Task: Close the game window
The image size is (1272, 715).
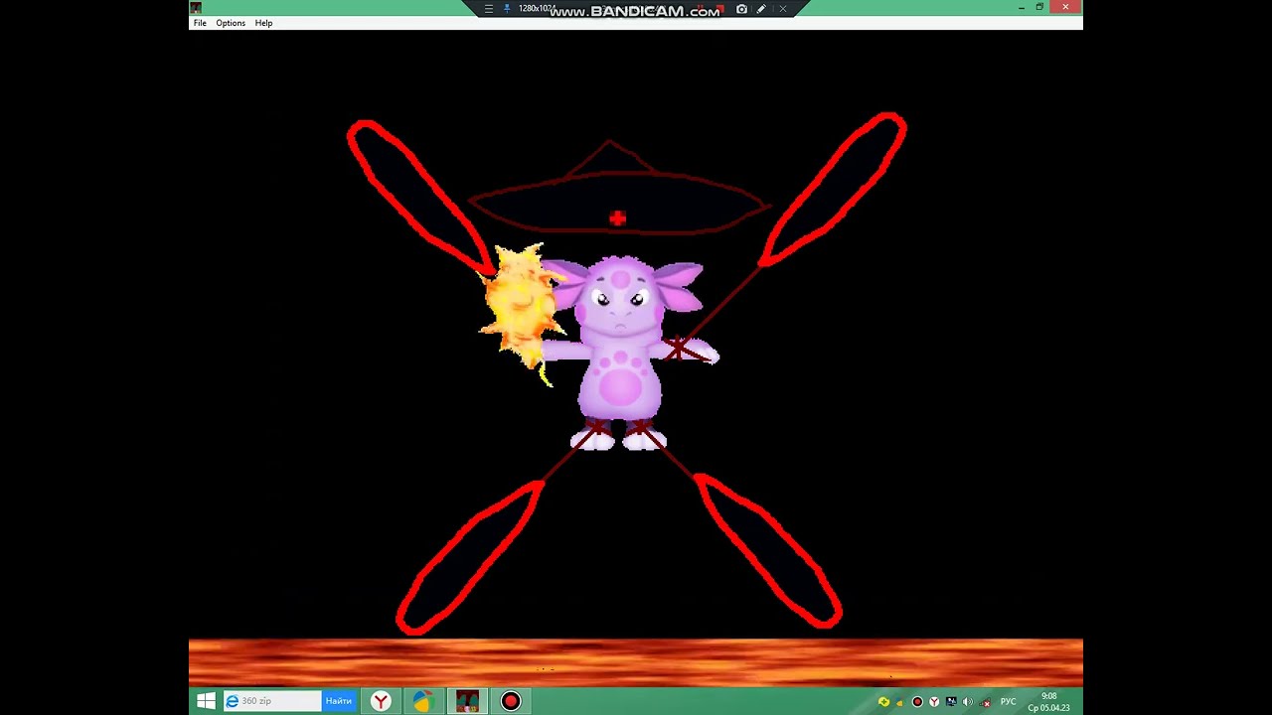Action: (x=1065, y=7)
